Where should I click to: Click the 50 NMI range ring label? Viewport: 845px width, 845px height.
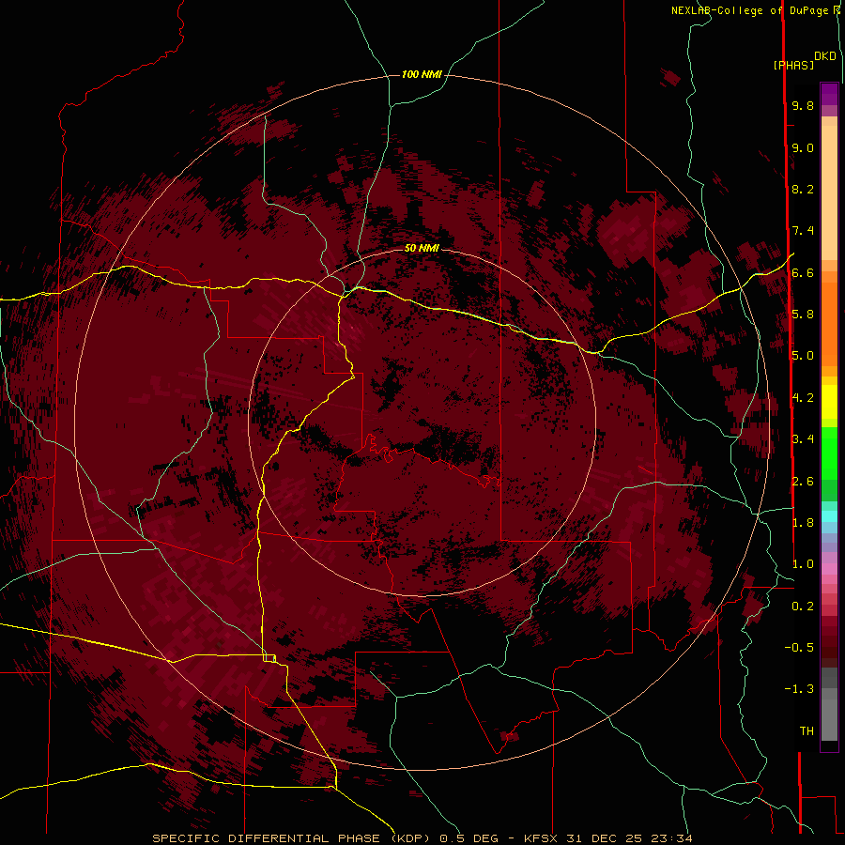coord(422,248)
